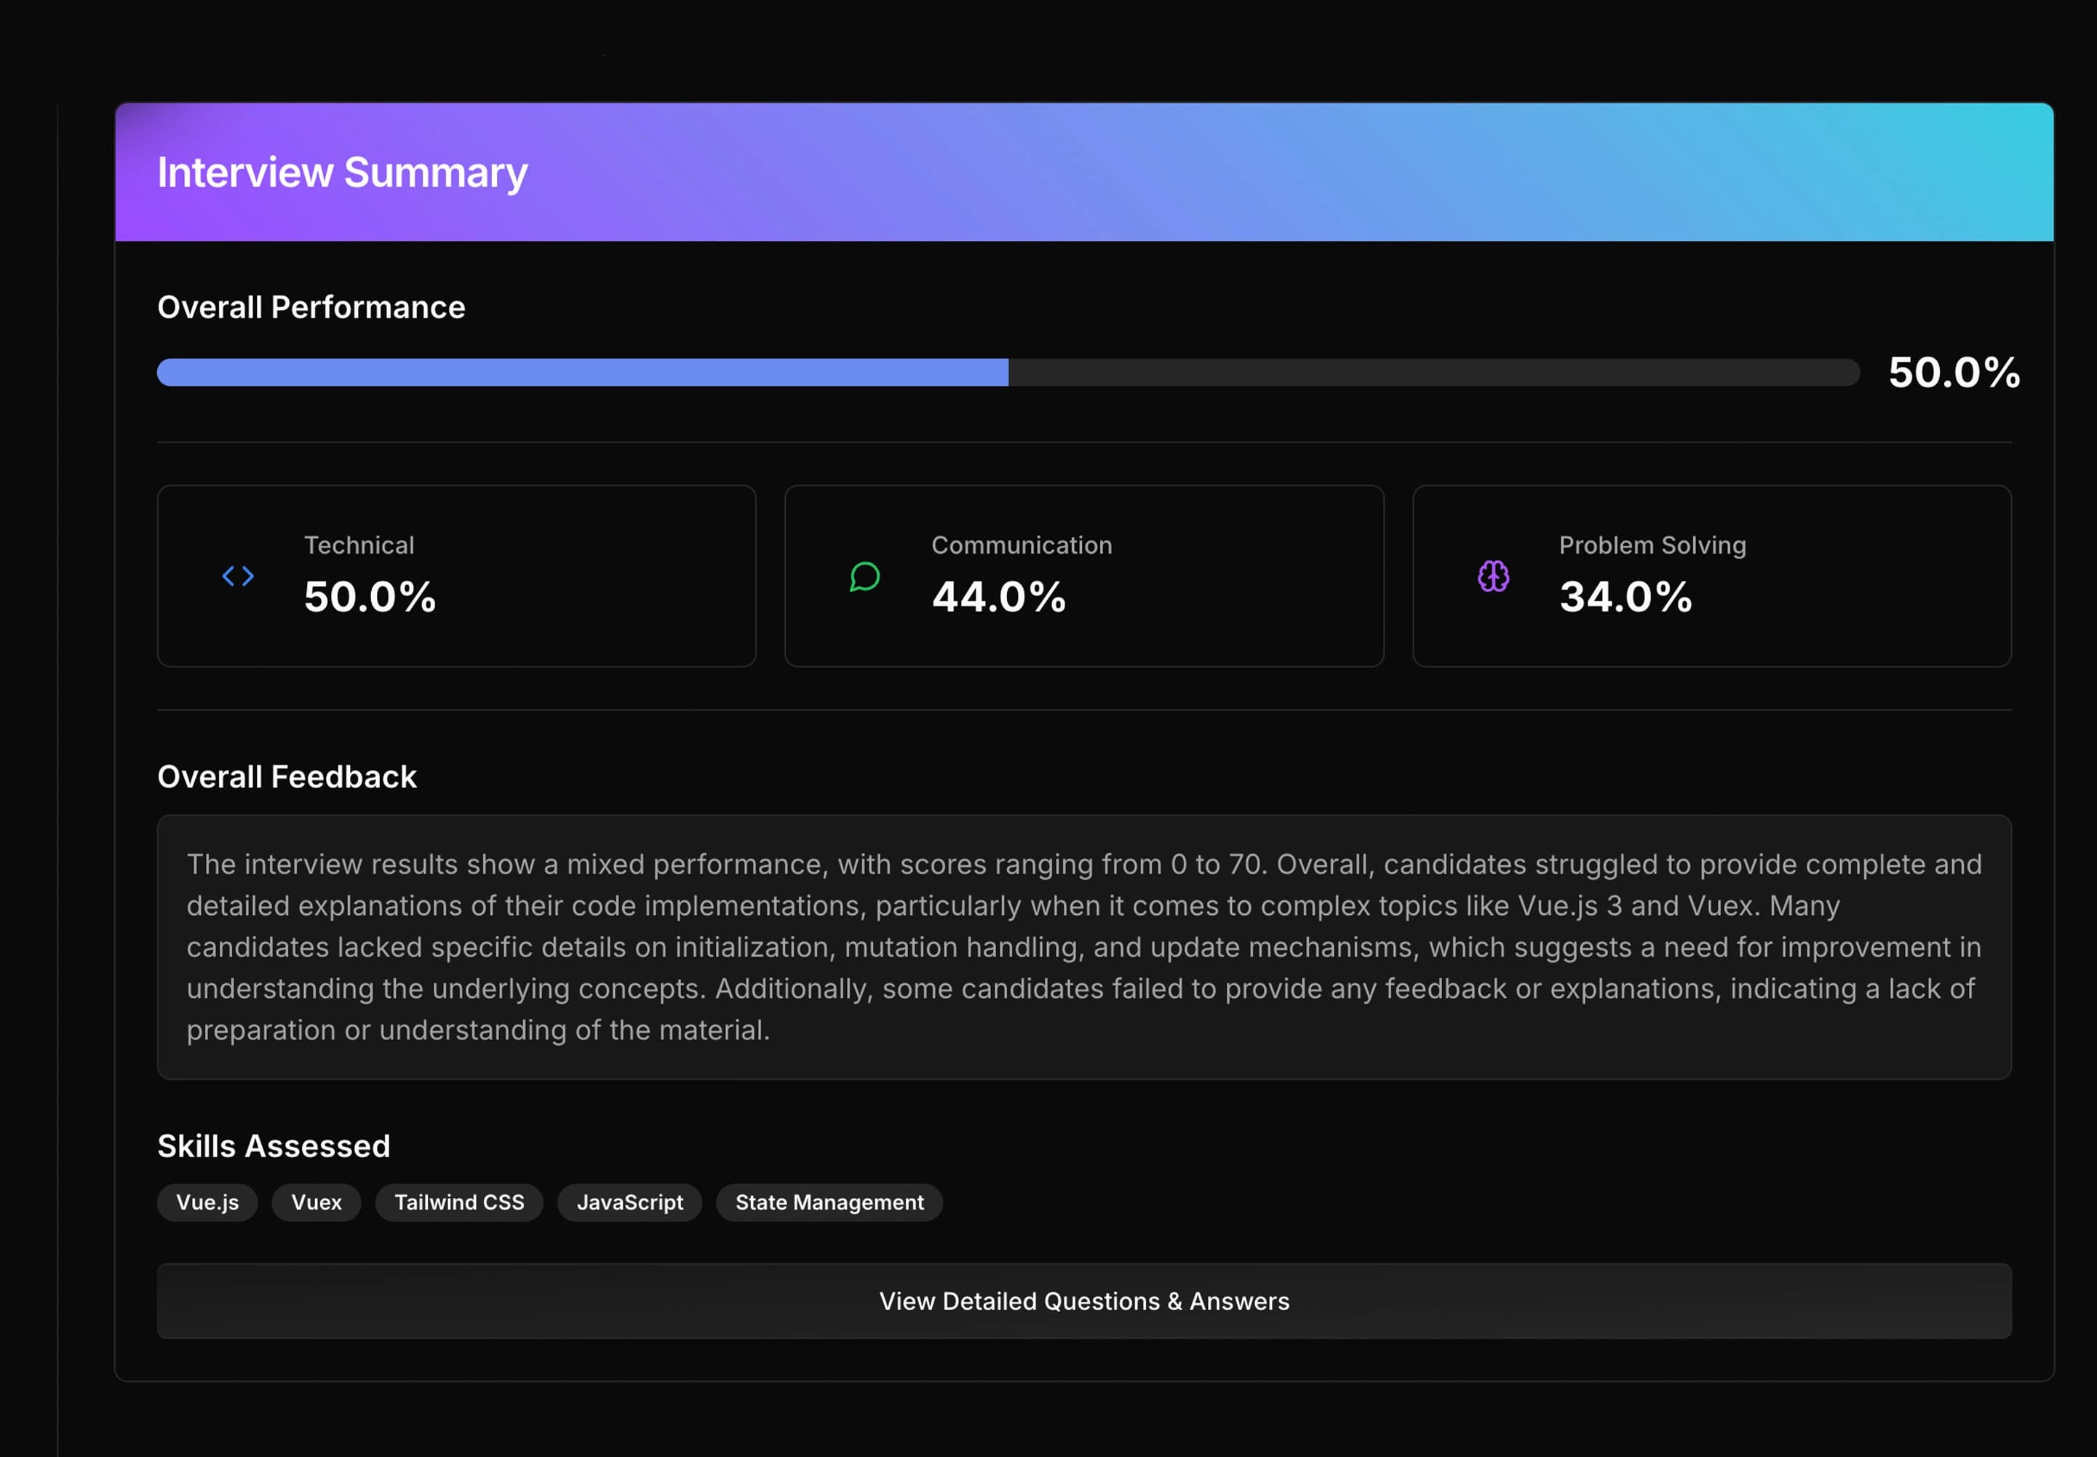Viewport: 2097px width, 1457px height.
Task: Select the Tailwind CSS skill tag
Action: point(459,1202)
